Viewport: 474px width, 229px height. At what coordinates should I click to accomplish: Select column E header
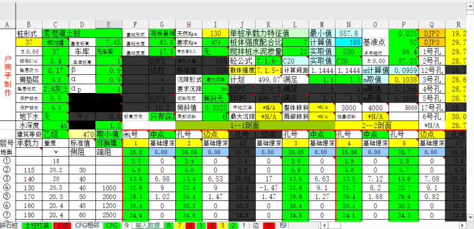(109, 24)
